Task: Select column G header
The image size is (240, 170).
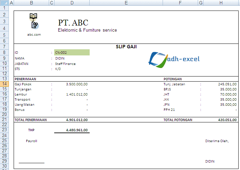Action: pos(201,3)
